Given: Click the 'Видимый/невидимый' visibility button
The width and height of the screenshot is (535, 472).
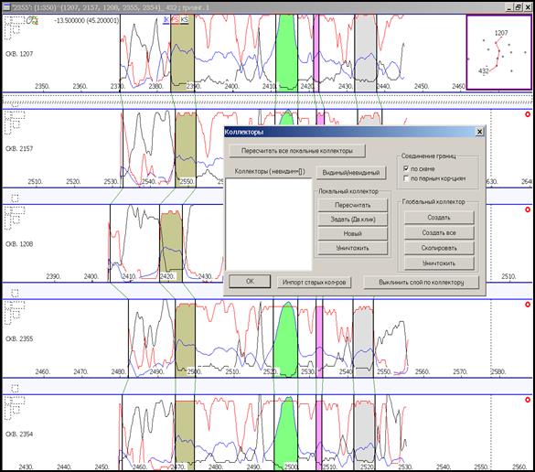Looking at the screenshot, I should point(351,172).
